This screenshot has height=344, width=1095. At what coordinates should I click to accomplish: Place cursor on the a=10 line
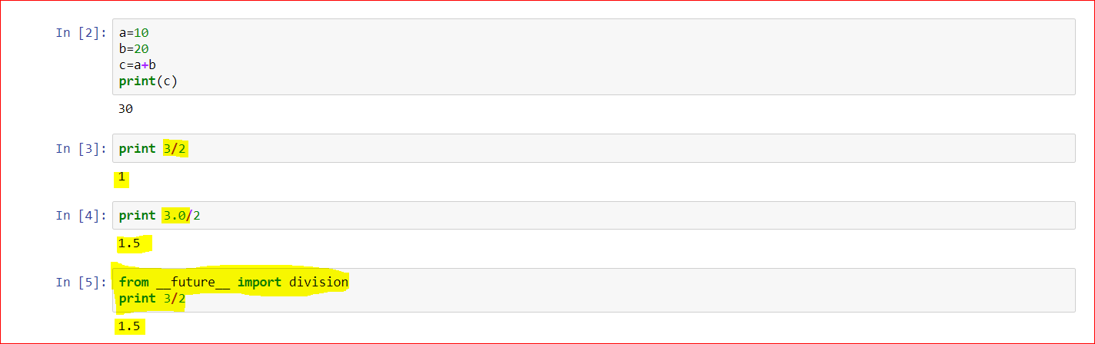coord(134,33)
